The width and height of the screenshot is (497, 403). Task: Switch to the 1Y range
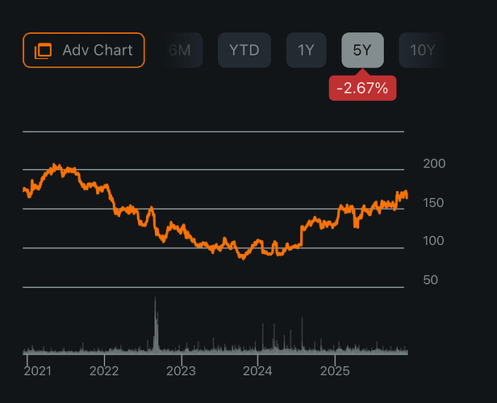pos(306,50)
